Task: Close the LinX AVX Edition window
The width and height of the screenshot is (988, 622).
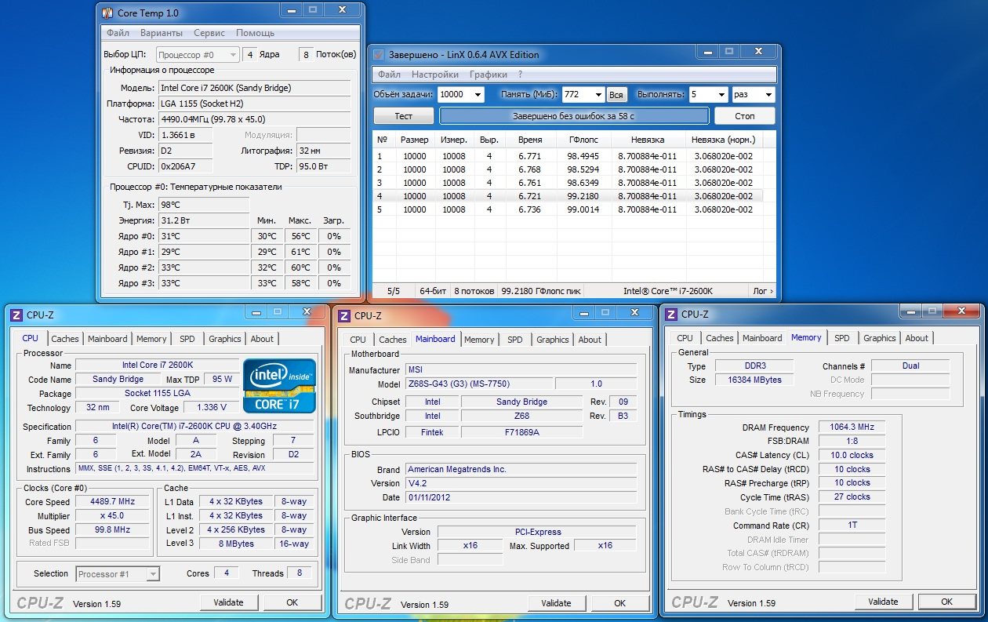Action: point(758,53)
